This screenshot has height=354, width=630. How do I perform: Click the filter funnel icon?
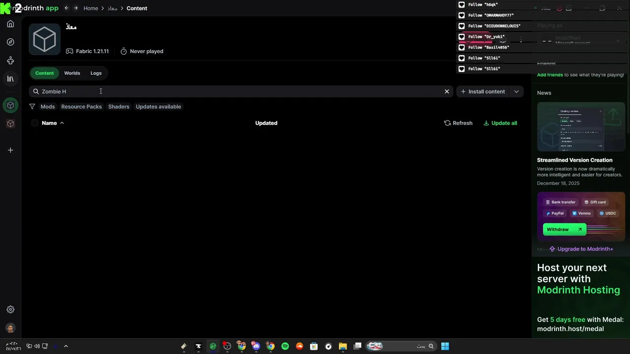click(x=32, y=107)
